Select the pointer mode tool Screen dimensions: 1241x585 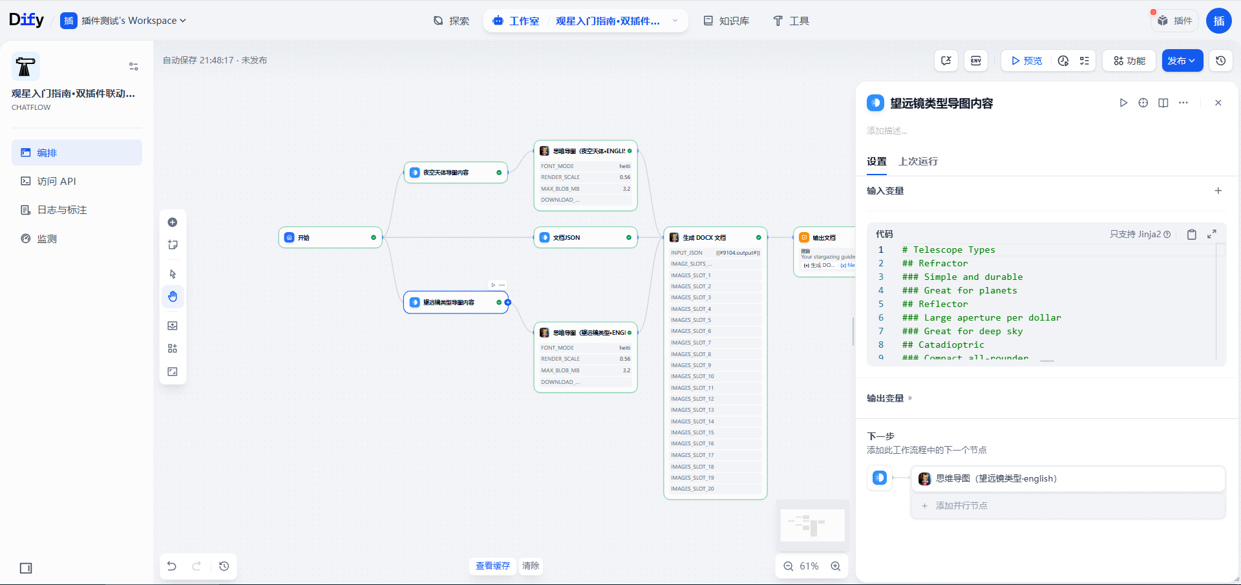(173, 274)
